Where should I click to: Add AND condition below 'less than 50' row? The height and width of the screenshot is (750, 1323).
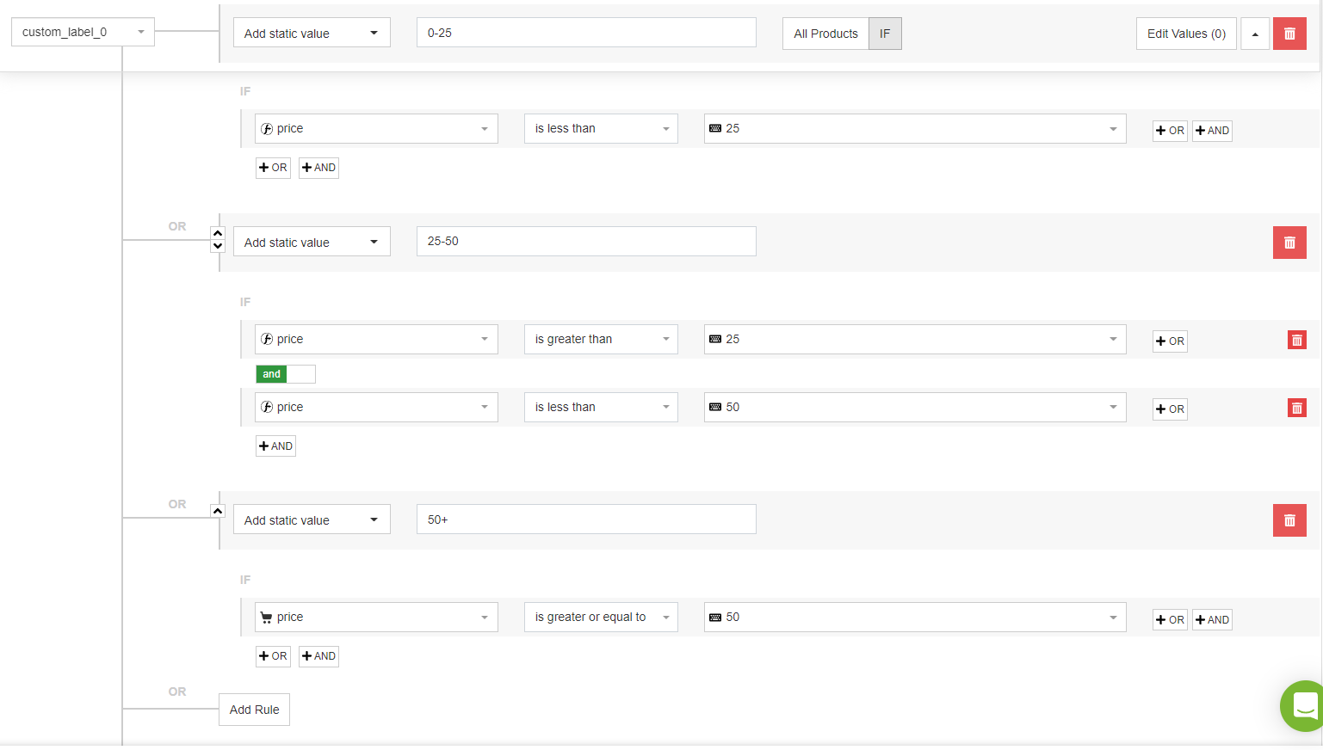pyautogui.click(x=275, y=446)
